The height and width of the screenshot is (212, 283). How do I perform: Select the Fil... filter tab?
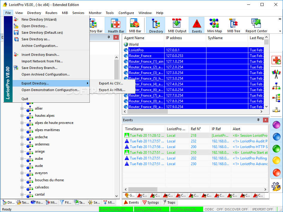point(66,202)
